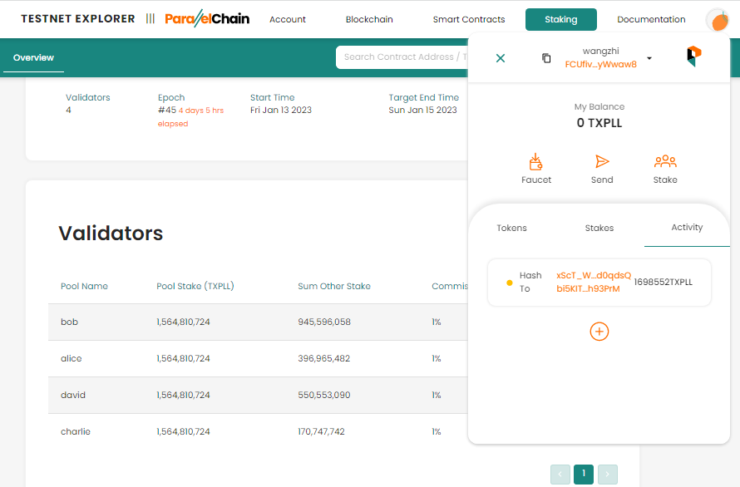Click the 1698552TXPLL activity amount

pos(663,283)
